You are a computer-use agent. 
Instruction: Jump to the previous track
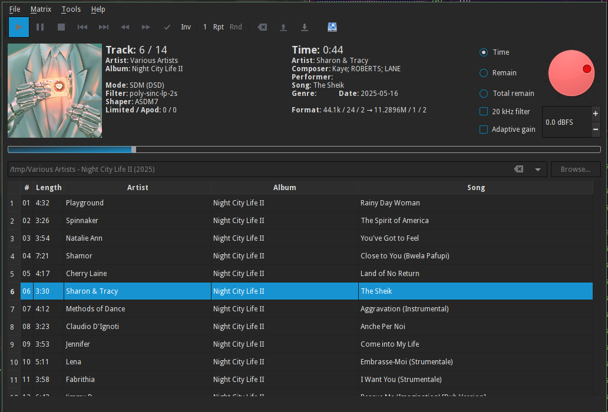coord(82,27)
